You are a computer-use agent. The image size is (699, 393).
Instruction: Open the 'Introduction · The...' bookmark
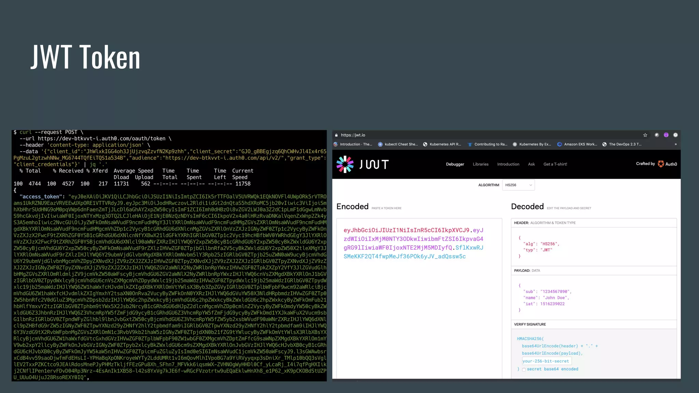pyautogui.click(x=353, y=144)
